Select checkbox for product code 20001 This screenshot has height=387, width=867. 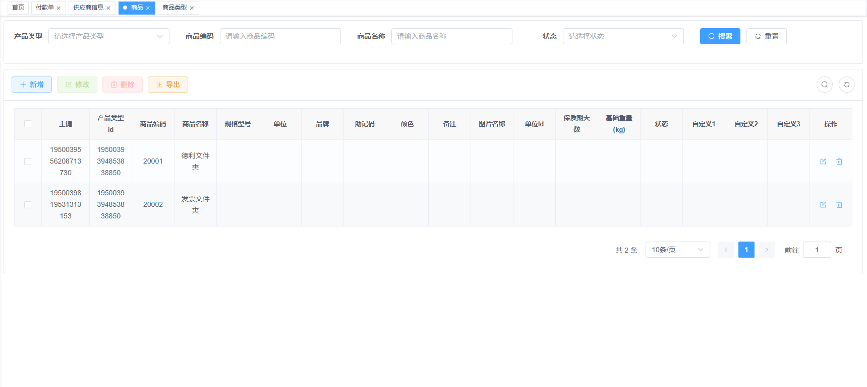click(28, 162)
